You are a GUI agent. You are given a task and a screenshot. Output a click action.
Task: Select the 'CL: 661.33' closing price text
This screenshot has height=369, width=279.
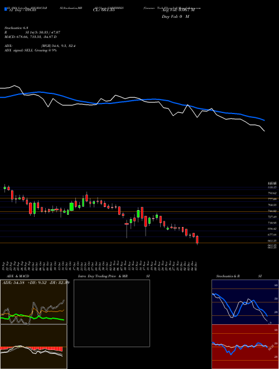point(104,10)
